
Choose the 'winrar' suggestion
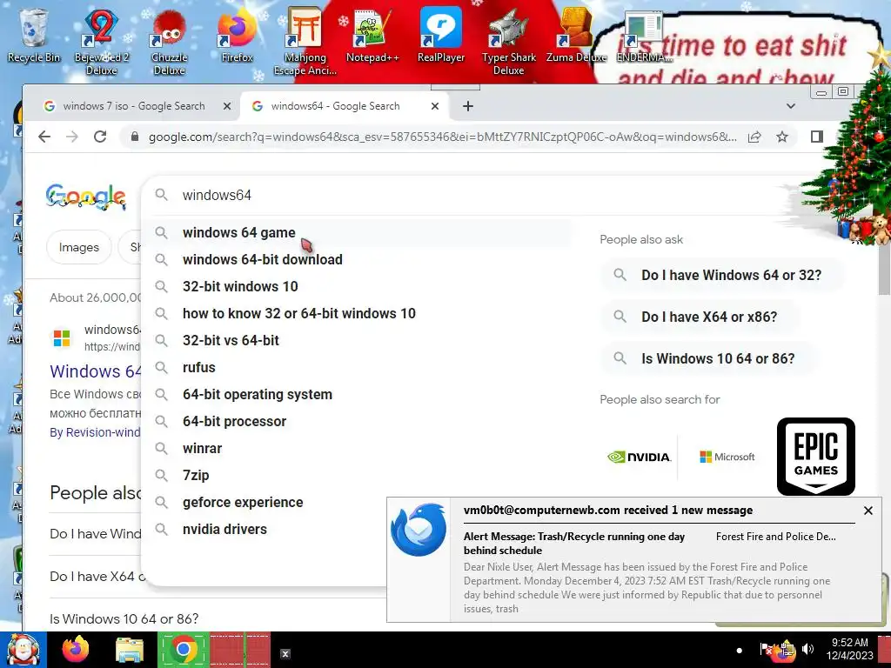point(358,448)
